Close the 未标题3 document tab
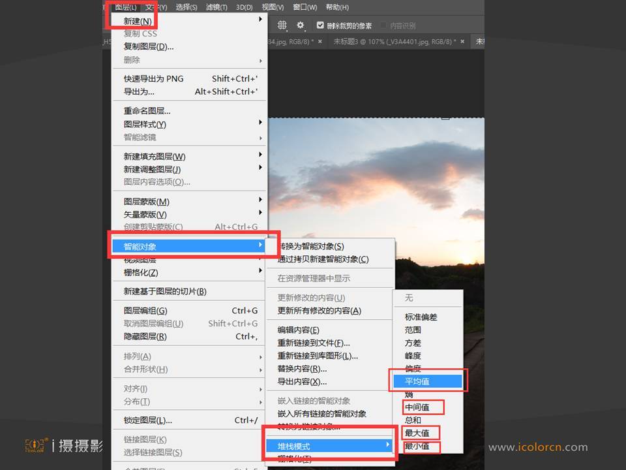The height and width of the screenshot is (470, 626). point(462,41)
